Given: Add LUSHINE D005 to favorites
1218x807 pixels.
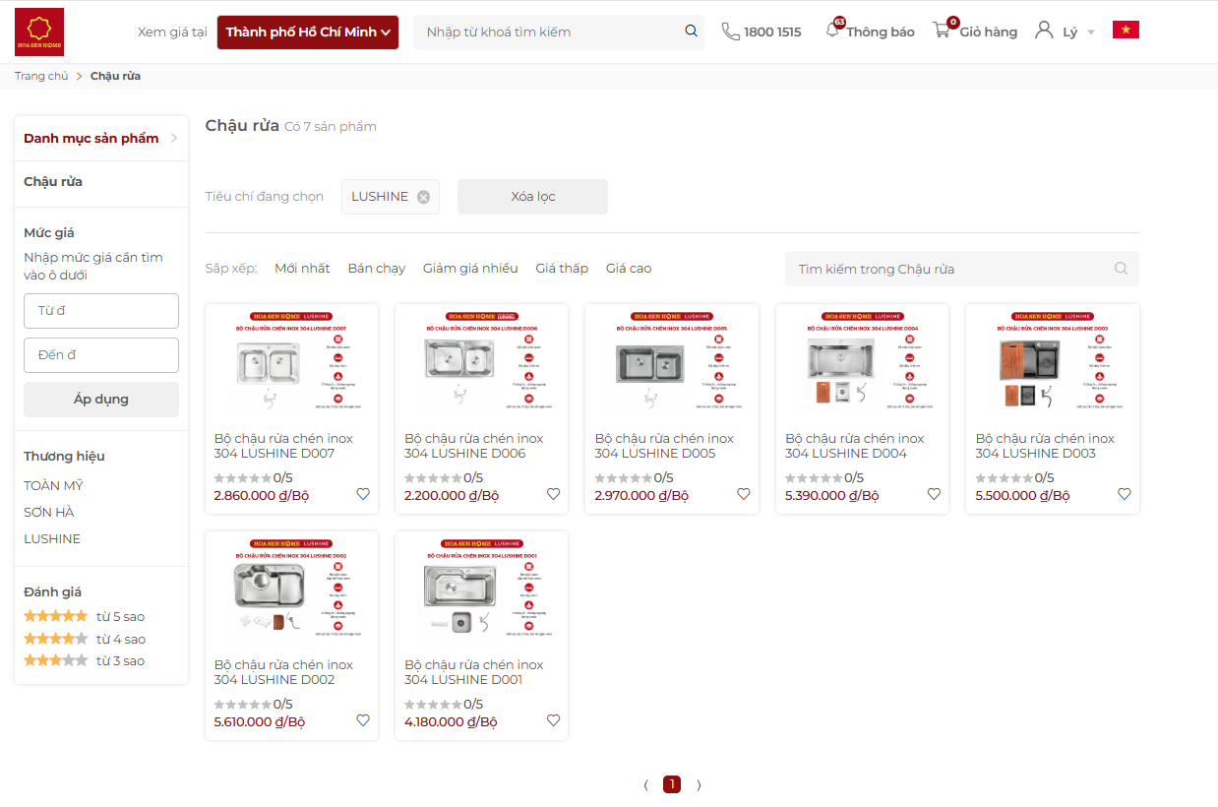Looking at the screenshot, I should coord(744,494).
